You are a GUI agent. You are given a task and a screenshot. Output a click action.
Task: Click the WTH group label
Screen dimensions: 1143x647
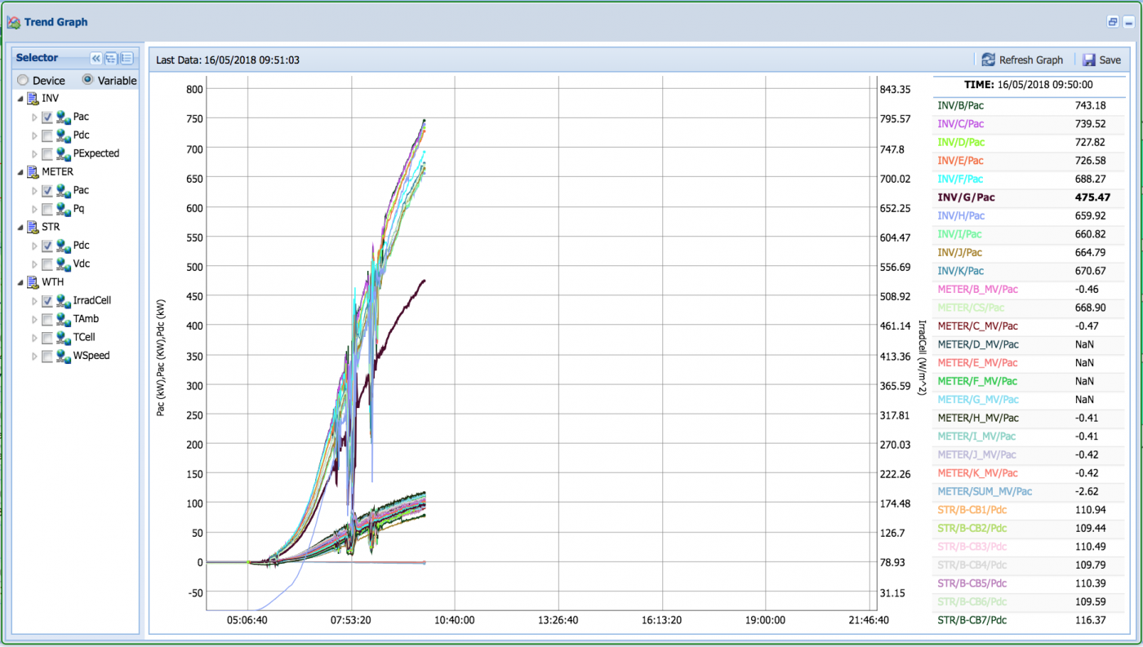[x=52, y=282]
